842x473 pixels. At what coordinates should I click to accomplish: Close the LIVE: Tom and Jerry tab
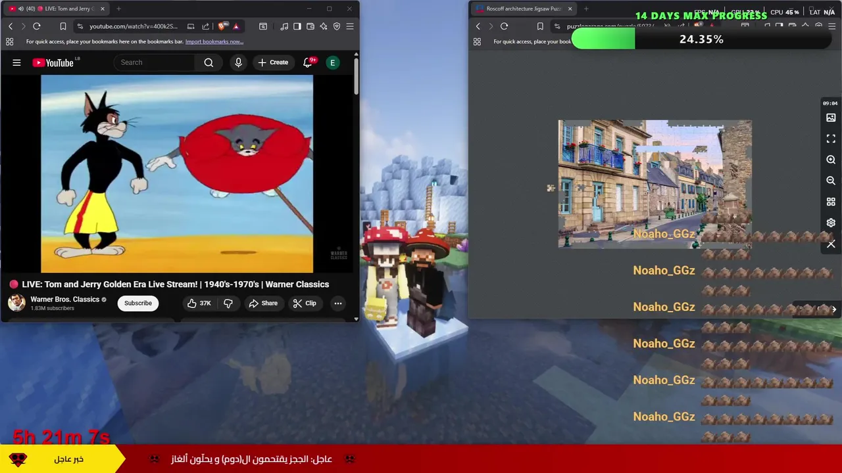[103, 9]
